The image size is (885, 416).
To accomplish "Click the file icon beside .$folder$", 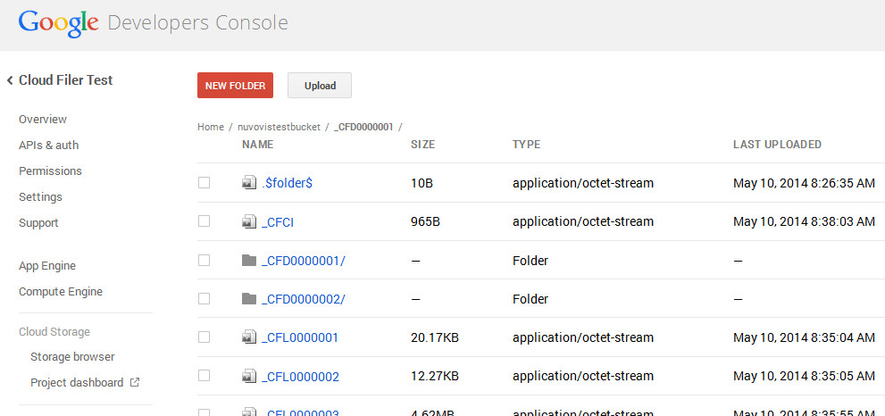I will point(249,183).
